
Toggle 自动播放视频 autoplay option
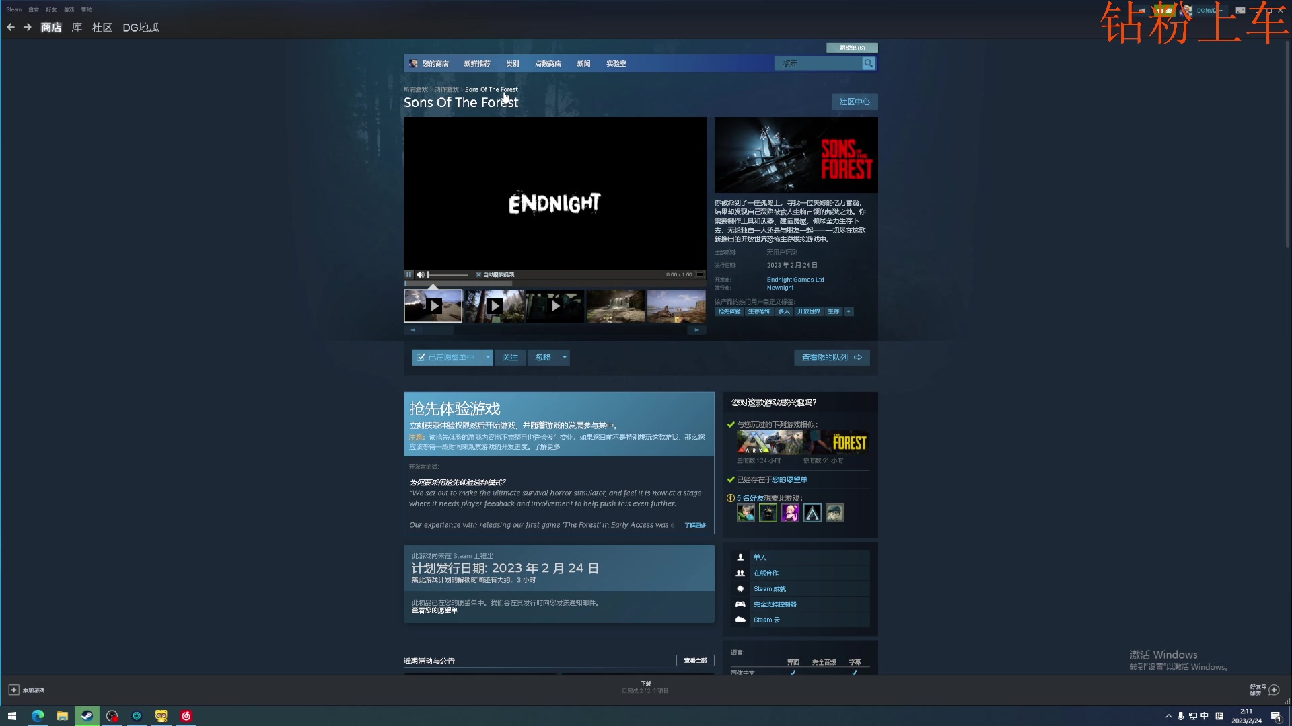(x=495, y=275)
